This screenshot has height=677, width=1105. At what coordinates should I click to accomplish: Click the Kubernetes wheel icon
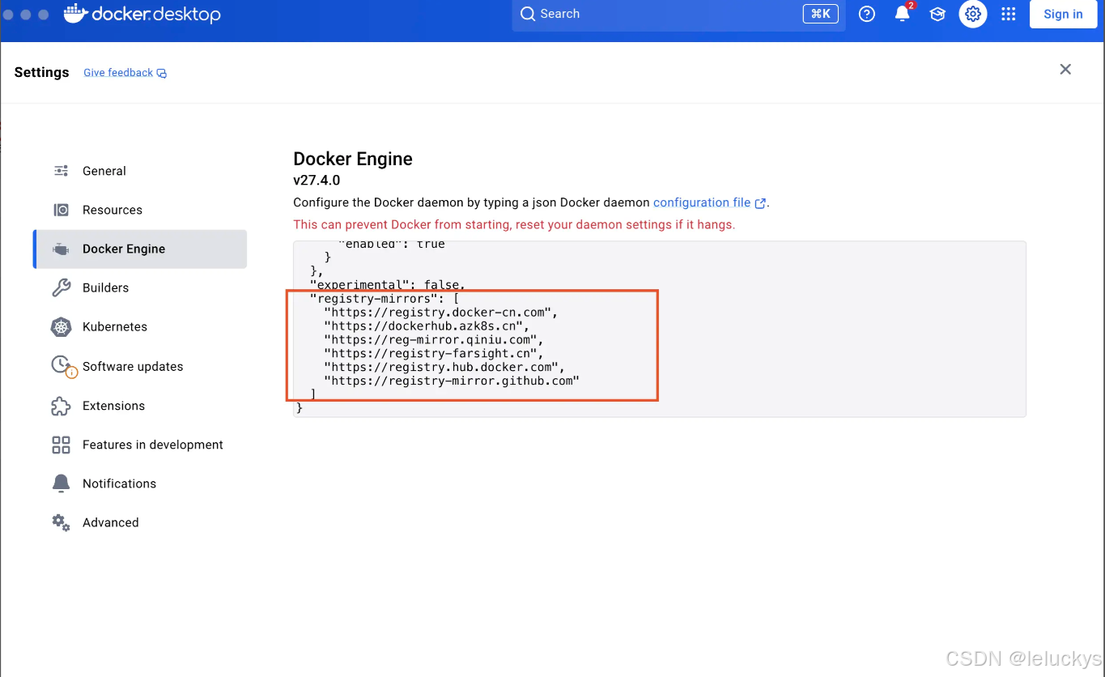pos(61,327)
